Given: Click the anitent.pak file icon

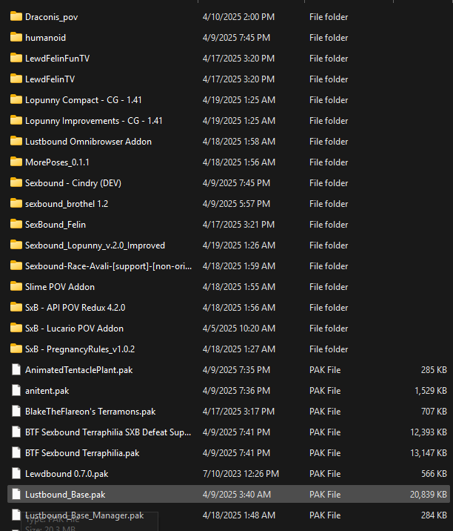Looking at the screenshot, I should coord(16,390).
